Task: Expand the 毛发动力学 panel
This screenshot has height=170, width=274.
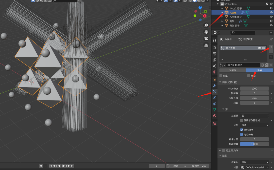Action: (x=220, y=151)
